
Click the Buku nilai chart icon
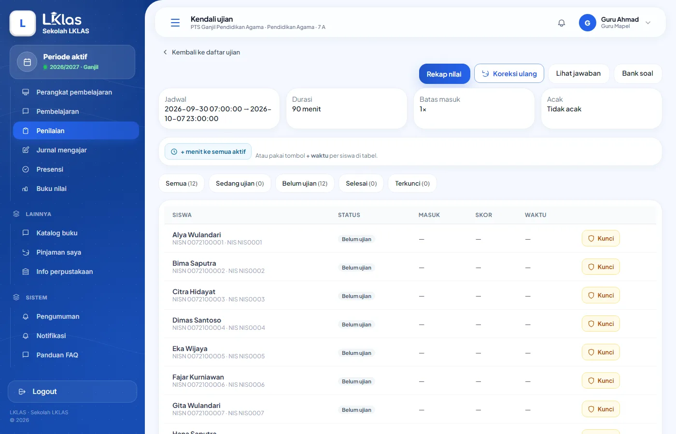coord(26,189)
